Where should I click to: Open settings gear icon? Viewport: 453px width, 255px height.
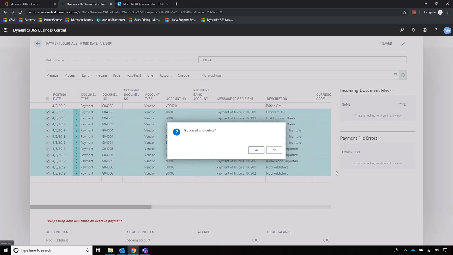point(425,30)
